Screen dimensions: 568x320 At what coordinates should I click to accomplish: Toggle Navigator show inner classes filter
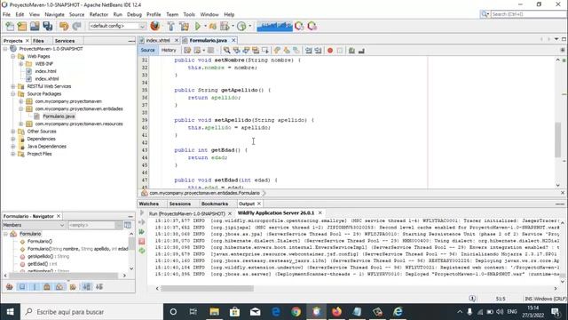[59, 287]
